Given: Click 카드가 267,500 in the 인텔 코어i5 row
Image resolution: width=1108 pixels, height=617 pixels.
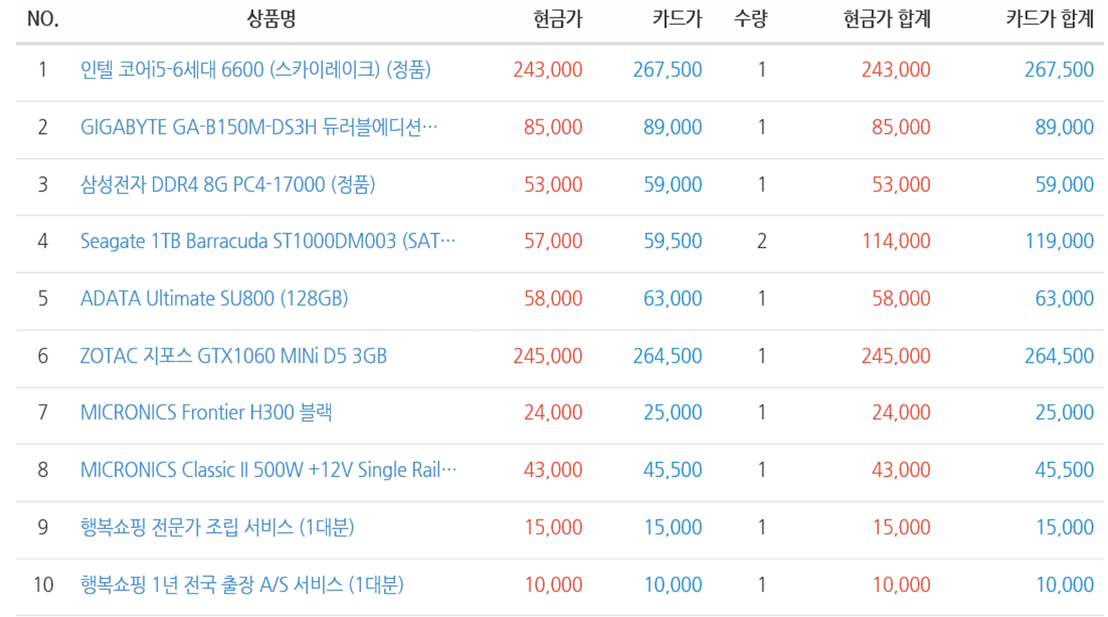Looking at the screenshot, I should click(x=667, y=69).
